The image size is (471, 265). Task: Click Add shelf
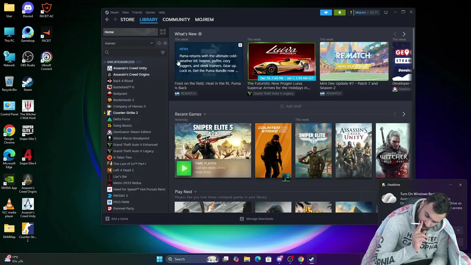pyautogui.click(x=290, y=106)
